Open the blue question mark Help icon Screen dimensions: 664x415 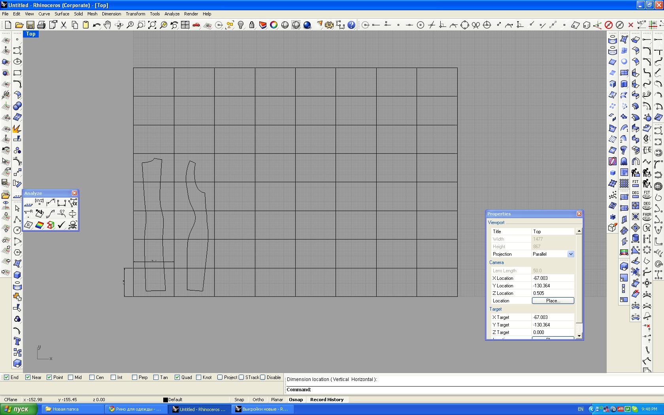click(x=351, y=25)
